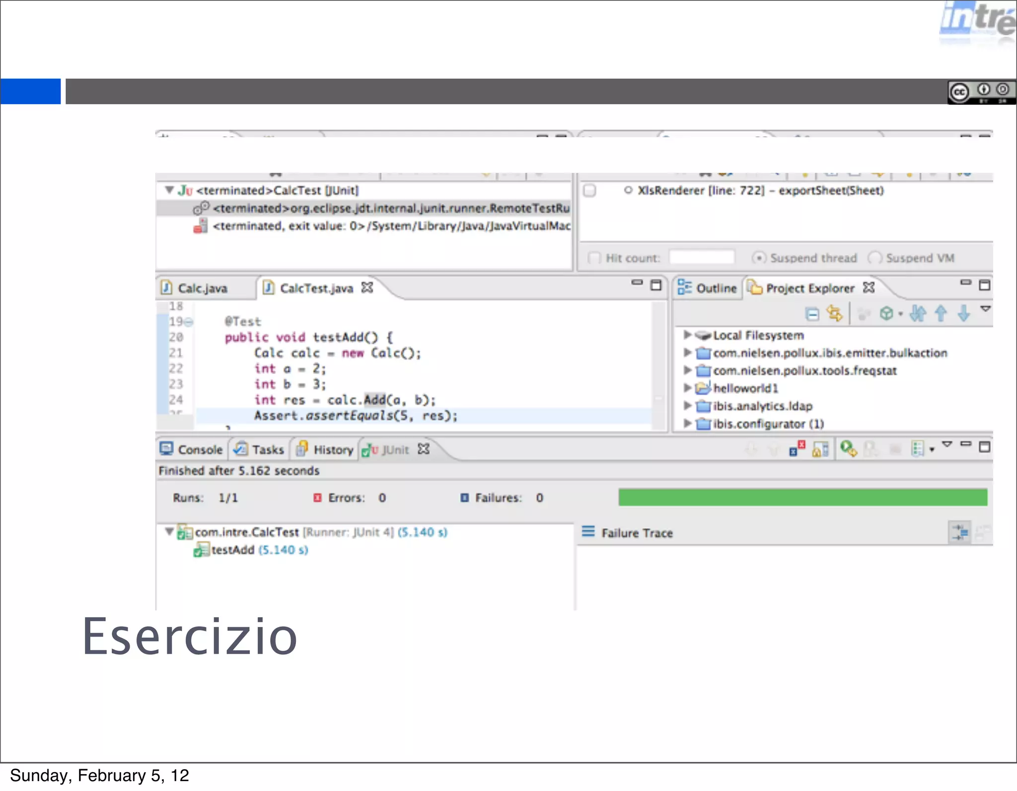Expand ibis.configurator (1) project
This screenshot has width=1017, height=791.
pyautogui.click(x=687, y=423)
